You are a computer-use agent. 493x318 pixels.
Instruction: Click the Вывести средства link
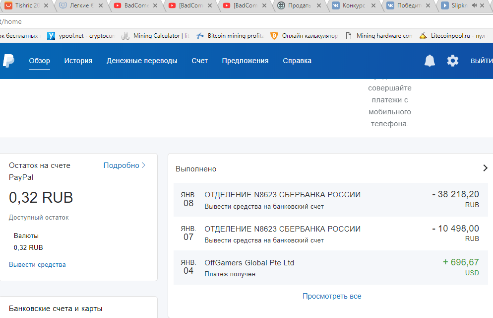click(x=37, y=264)
